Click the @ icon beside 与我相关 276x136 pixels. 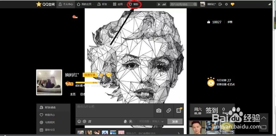(x=41, y=122)
